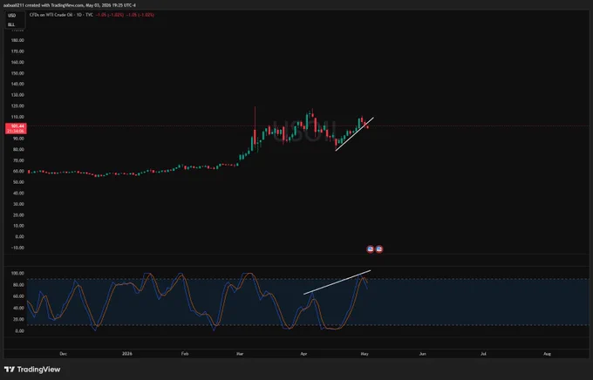Screen dimensions: 593x380
Task: Click the 100.00 oscillator axis label
Action: (17, 273)
